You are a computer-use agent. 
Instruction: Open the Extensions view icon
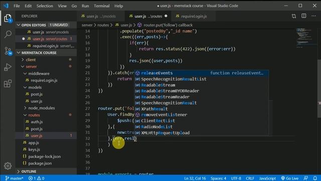tap(8, 83)
